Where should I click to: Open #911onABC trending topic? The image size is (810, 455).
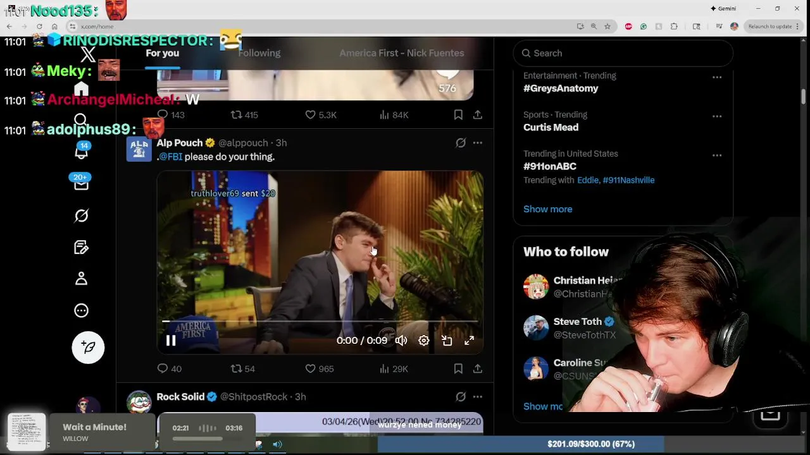coord(550,166)
